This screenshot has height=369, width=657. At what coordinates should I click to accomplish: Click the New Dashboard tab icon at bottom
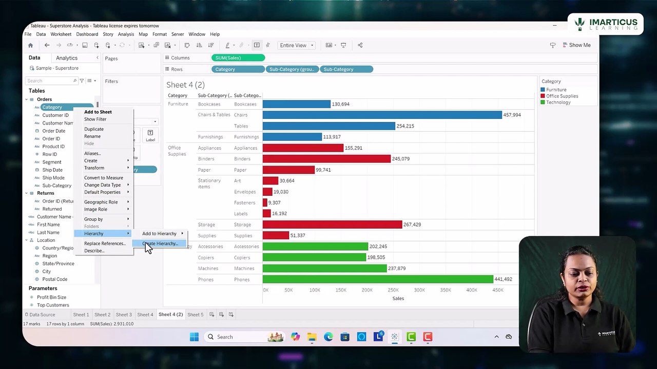tap(221, 314)
